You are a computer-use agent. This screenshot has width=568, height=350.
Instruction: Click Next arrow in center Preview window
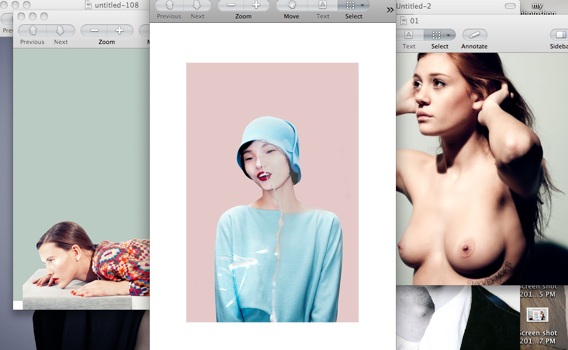tap(197, 5)
